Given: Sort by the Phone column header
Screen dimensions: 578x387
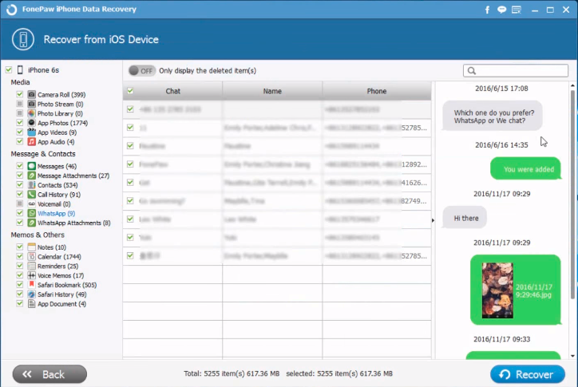Looking at the screenshot, I should 377,91.
